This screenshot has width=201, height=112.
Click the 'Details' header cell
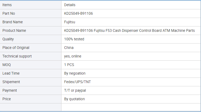click(x=131, y=5)
